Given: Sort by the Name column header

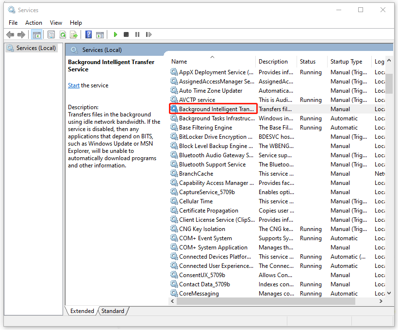Looking at the screenshot, I should tap(179, 62).
